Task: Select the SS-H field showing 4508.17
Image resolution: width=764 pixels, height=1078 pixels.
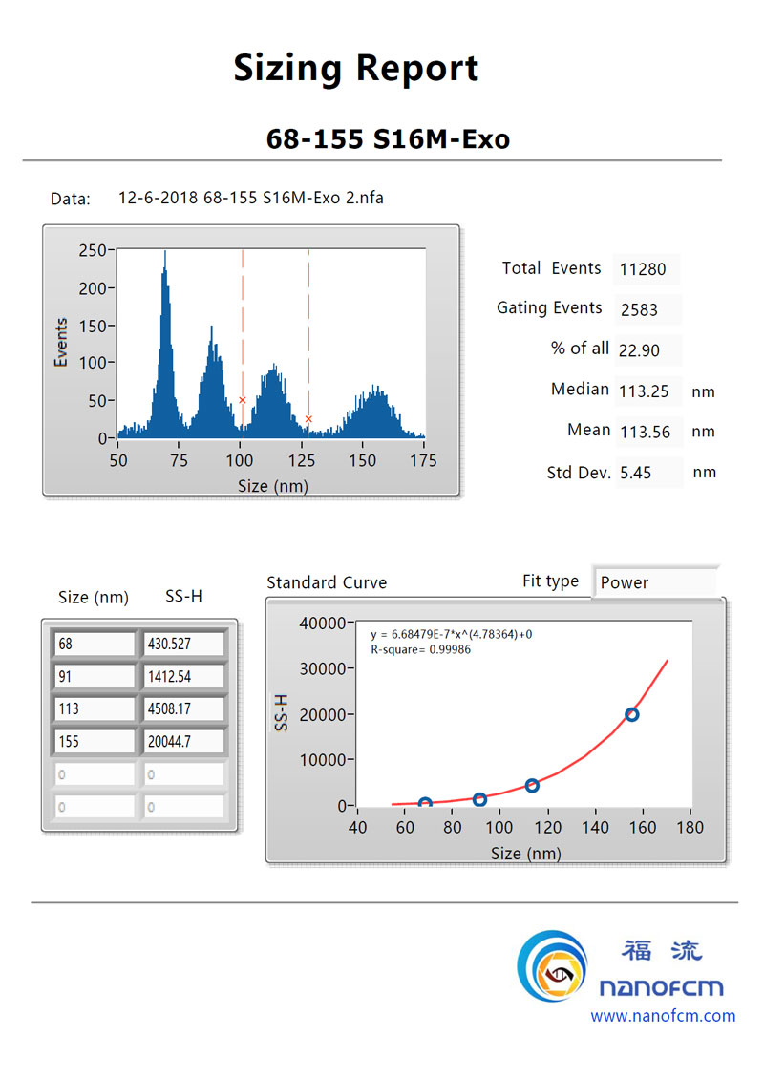Action: [183, 708]
